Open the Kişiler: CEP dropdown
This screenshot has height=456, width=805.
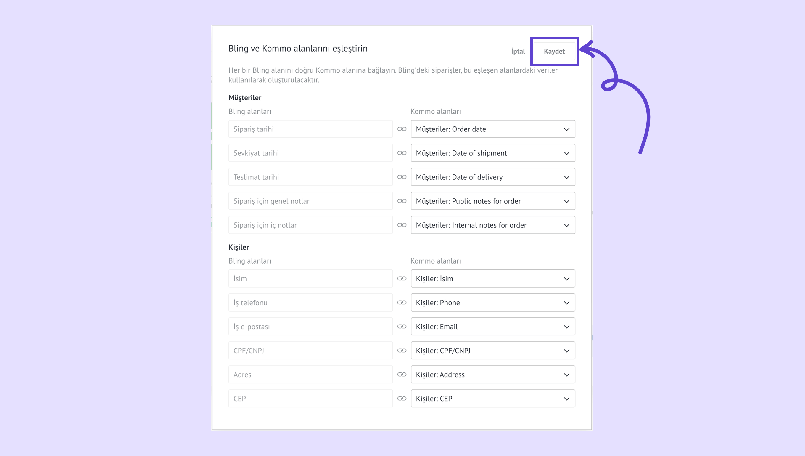(x=493, y=398)
